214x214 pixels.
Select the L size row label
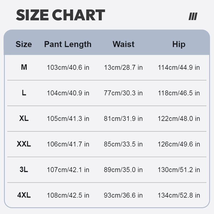(x=24, y=93)
